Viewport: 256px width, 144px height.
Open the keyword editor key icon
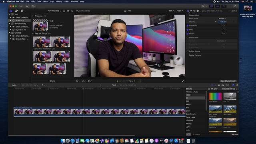pyautogui.click(x=27, y=6)
